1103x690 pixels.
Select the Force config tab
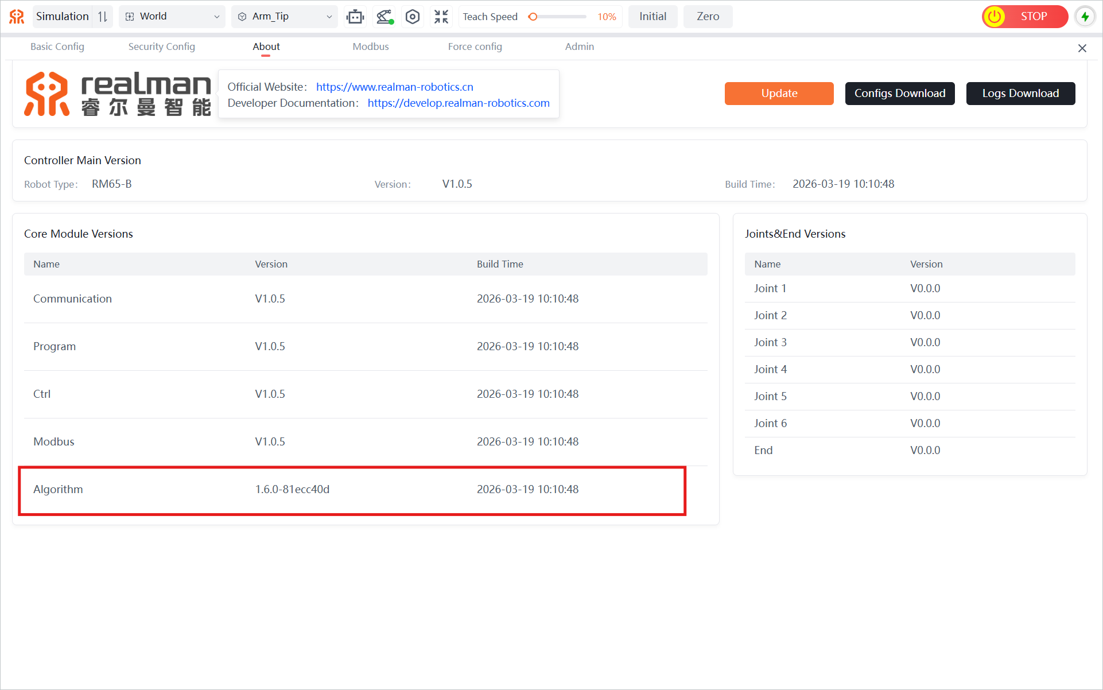475,46
